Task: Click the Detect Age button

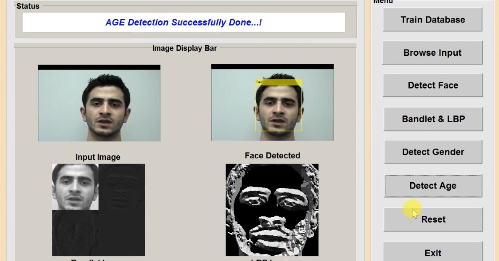Action: tap(433, 186)
